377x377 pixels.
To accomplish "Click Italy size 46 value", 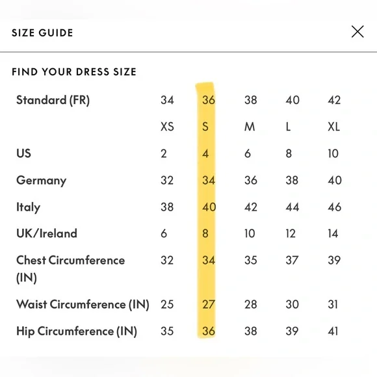I will click(x=335, y=207).
